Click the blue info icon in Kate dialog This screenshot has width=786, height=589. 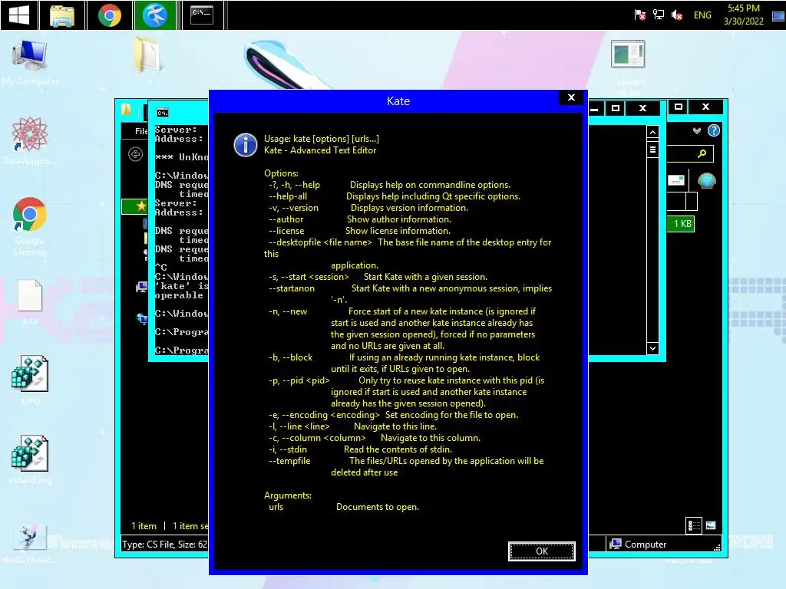tap(245, 145)
